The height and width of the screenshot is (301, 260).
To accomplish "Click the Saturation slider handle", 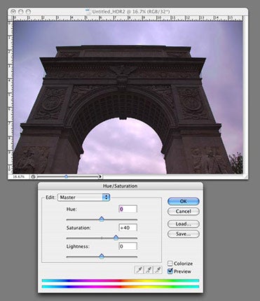I will coord(116,238).
